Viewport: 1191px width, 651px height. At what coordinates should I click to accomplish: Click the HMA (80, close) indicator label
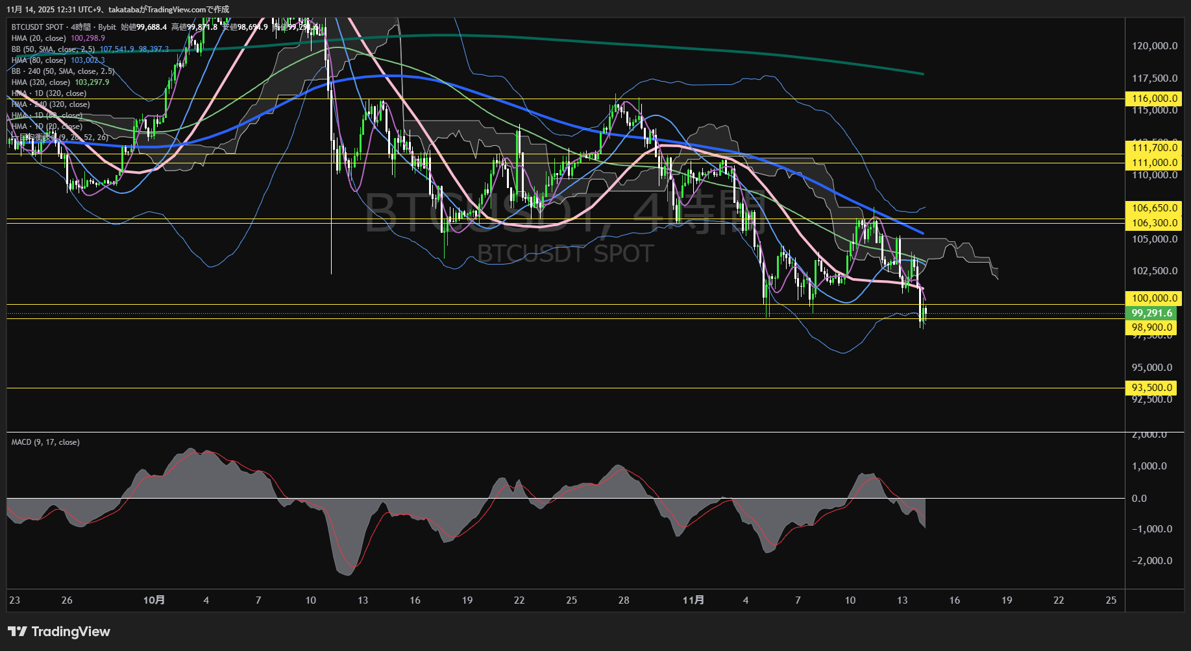tap(38, 60)
